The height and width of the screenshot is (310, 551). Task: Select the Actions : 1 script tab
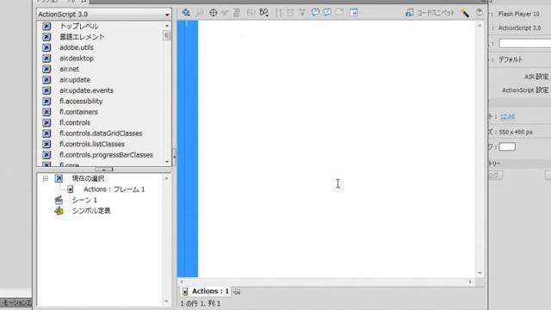coord(206,291)
